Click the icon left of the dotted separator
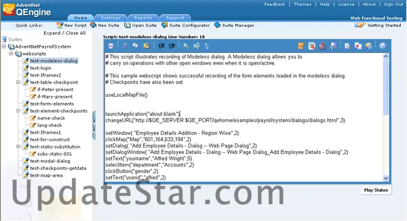Viewport: 407px width, 221px height. click(333, 46)
